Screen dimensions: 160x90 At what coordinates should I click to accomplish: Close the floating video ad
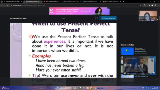click(x=154, y=58)
